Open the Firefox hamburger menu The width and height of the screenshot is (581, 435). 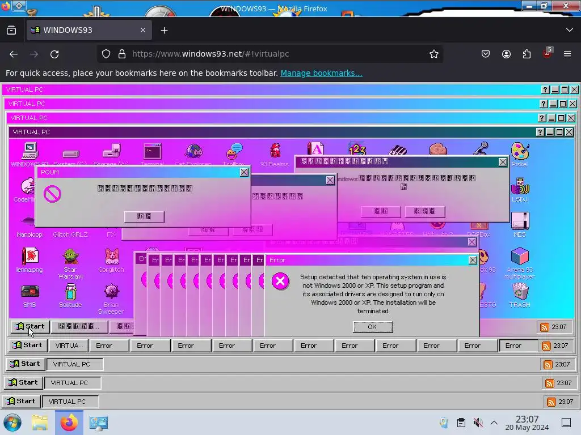point(567,54)
